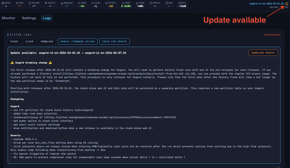Click the RUN clock icon
The width and height of the screenshot is (290, 168).
167,3
